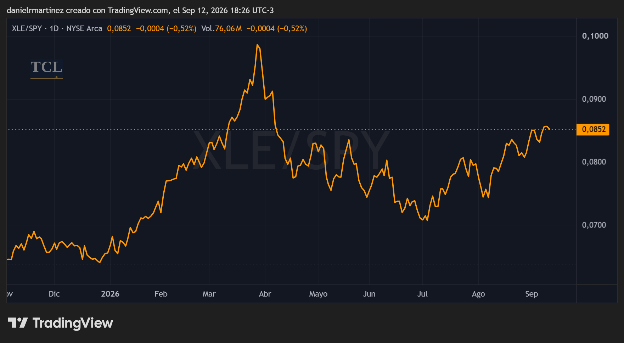Screen dimensions: 624x343
Task: Click the Dic label on time axis
Action: tap(54, 294)
